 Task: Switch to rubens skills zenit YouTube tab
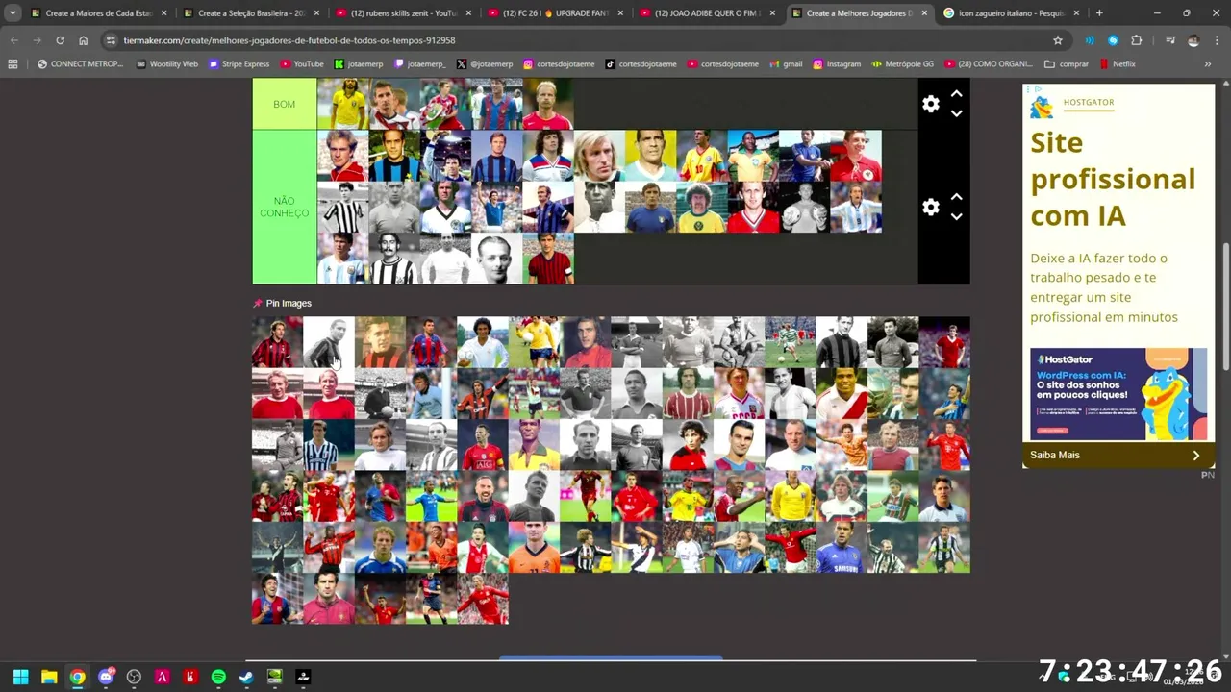pos(402,13)
